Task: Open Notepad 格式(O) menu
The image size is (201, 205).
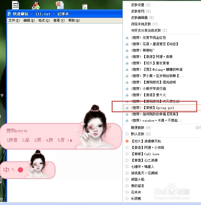Action: coord(44,20)
